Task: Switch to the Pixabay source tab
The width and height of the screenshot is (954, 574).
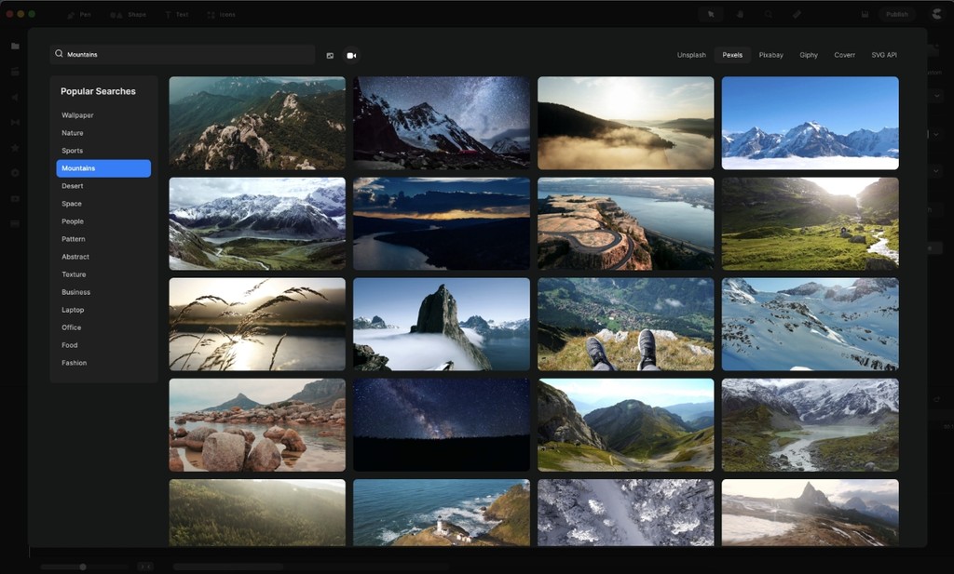Action: tap(770, 55)
